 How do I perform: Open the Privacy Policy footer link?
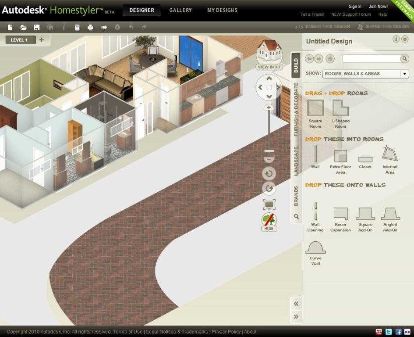coord(226,332)
